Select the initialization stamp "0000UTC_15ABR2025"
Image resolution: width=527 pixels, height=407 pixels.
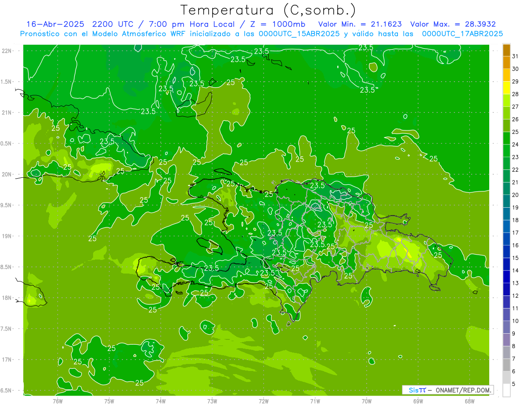(x=298, y=34)
